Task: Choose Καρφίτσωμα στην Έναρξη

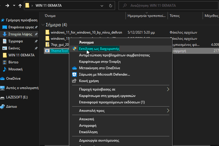Action: pos(100,62)
